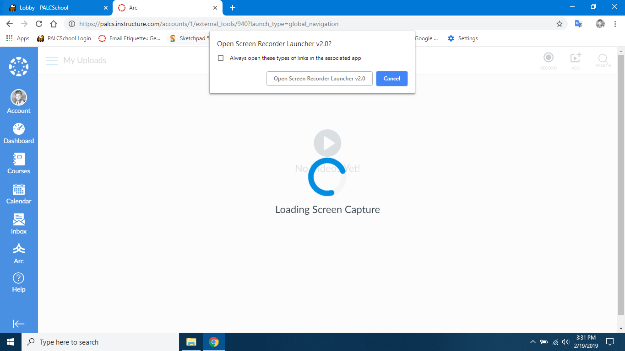625x351 pixels.
Task: View site information icon in address bar
Action: [x=72, y=24]
